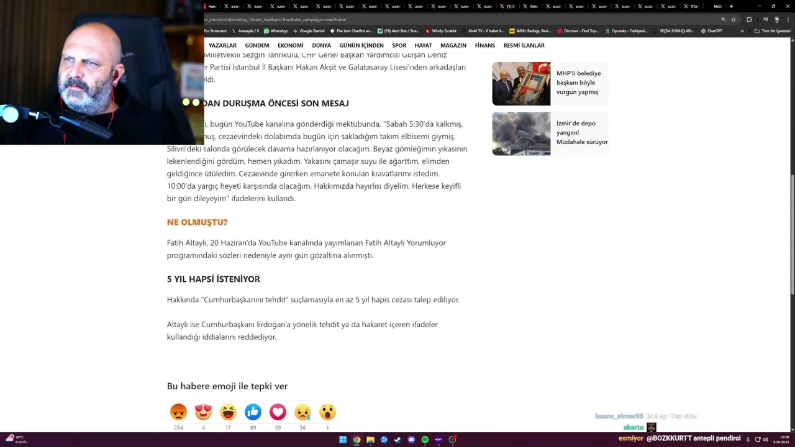React with the surprised emoji
This screenshot has width=795, height=447.
point(327,412)
